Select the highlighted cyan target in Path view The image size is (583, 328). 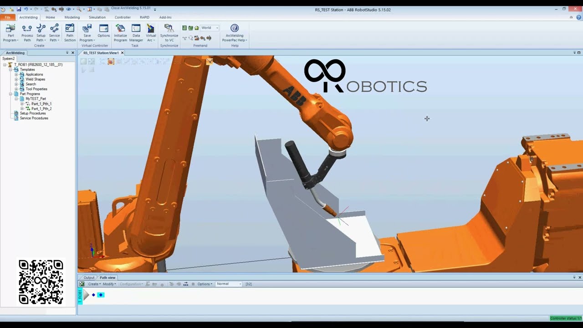(101, 295)
